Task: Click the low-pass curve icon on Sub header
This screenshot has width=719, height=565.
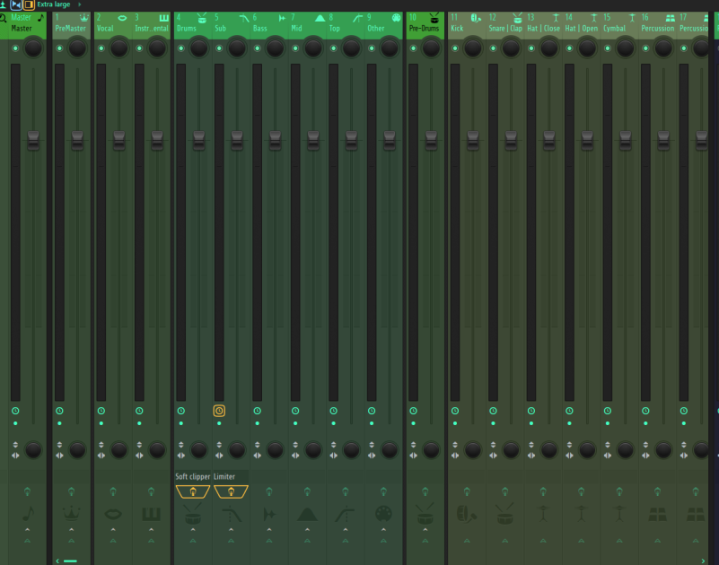Action: (x=244, y=18)
